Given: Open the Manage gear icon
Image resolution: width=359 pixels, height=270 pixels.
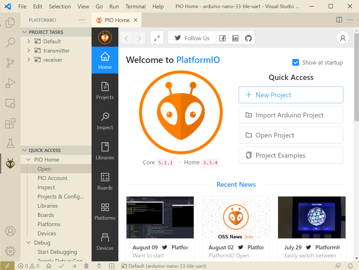Looking at the screenshot, I should coord(10,251).
